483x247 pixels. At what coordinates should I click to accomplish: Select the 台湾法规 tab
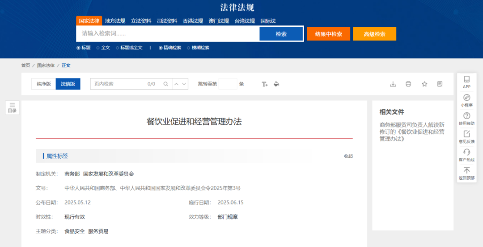(x=245, y=21)
